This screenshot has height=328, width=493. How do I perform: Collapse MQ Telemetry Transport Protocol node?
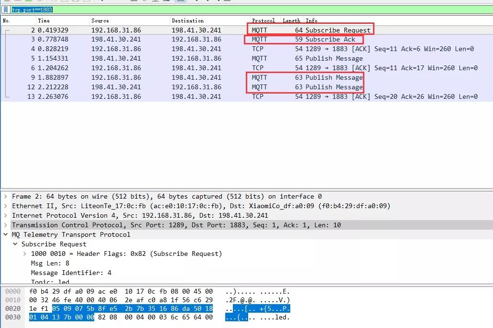click(x=5, y=235)
